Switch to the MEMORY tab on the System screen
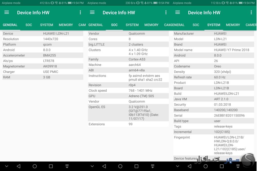 pyautogui.click(x=233, y=25)
